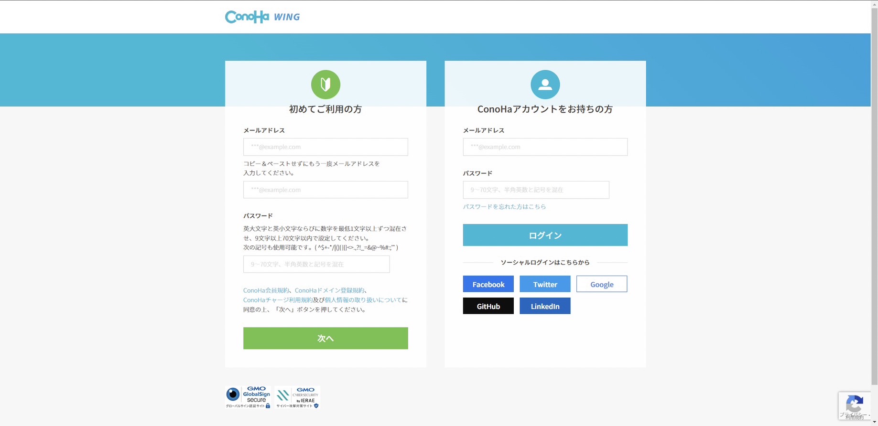878x426 pixels.
Task: Focus the first email field for new users
Action: pyautogui.click(x=325, y=147)
